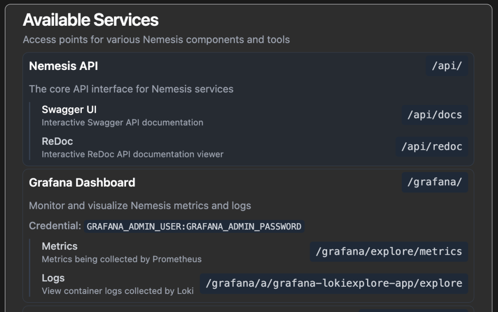Click the GRAFANA_ADMIN_USER:GRAFANA_ADMIN_PASSWORD credential code
Image resolution: width=498 pixels, height=312 pixels.
(194, 226)
